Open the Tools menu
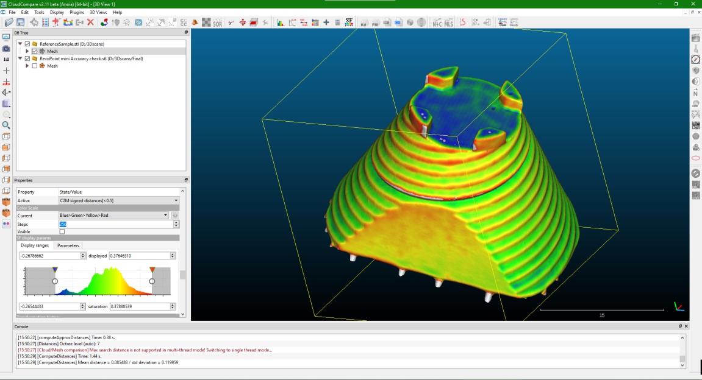The height and width of the screenshot is (380, 702). click(39, 12)
